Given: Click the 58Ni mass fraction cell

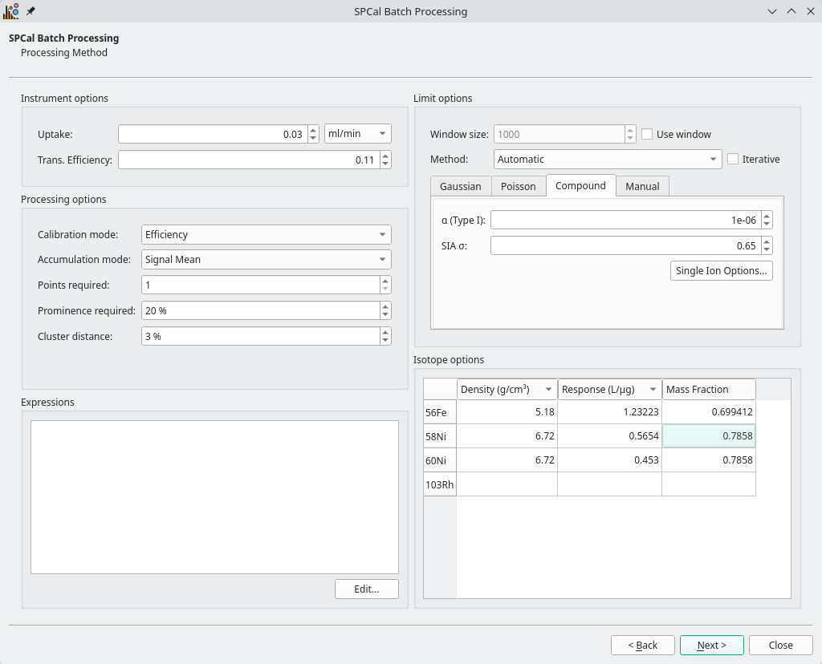Looking at the screenshot, I should [x=709, y=436].
